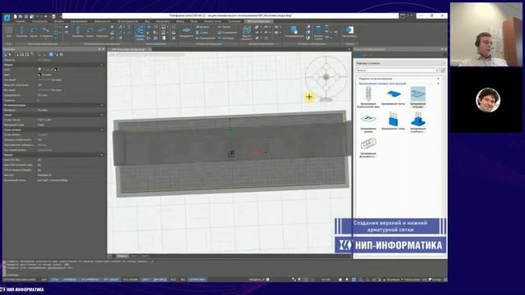
Task: Toggle СЕТКА grid mode in status bar
Action: pyautogui.click(x=55, y=279)
